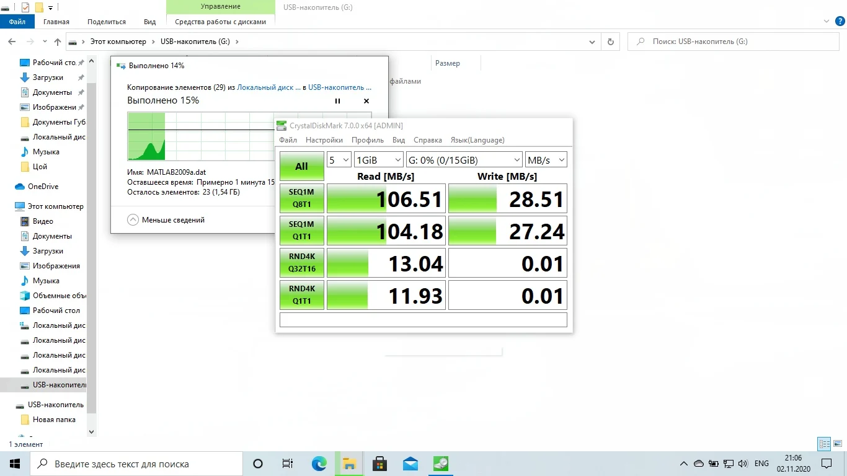This screenshot has width=847, height=476.
Task: Open the notification center icon on the taskbar
Action: (x=827, y=464)
